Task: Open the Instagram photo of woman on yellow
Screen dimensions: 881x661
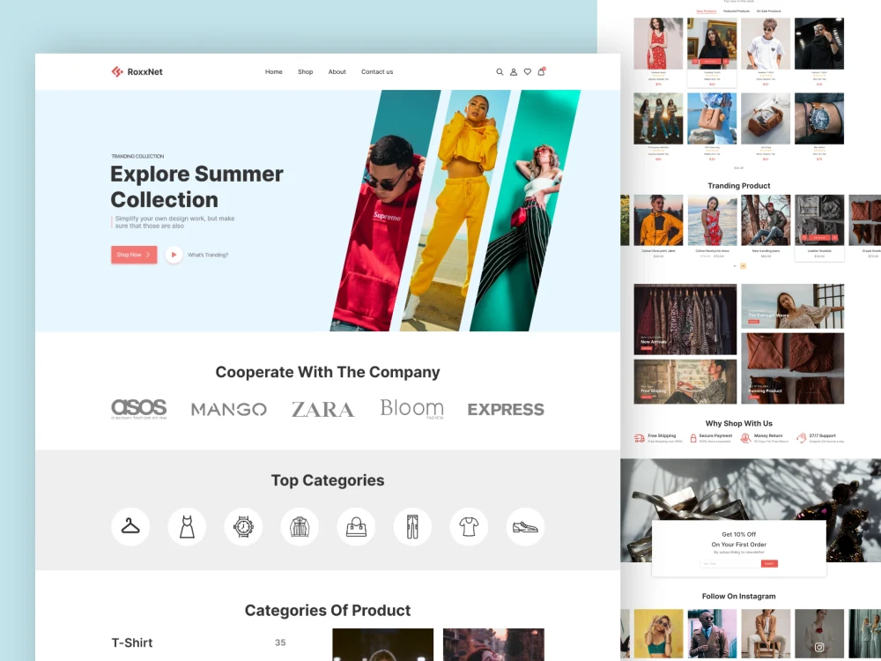Action: [658, 634]
